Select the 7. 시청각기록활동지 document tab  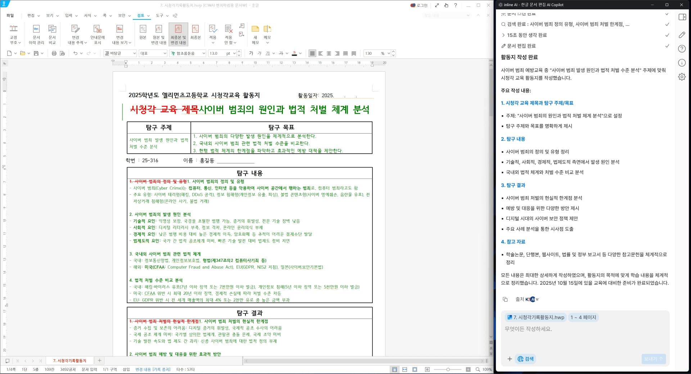tap(69, 360)
